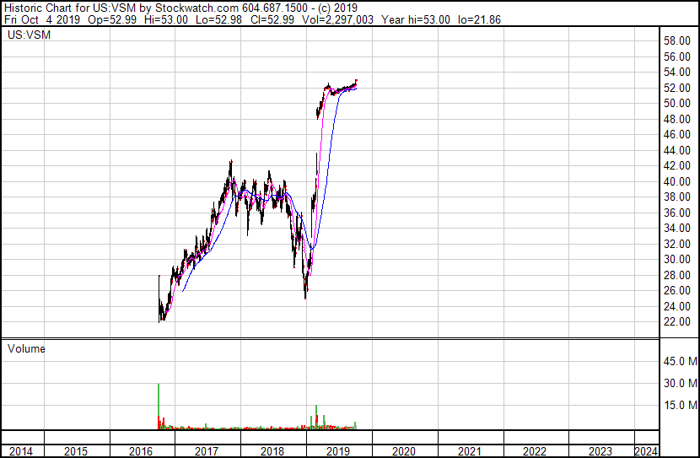700x458 pixels.
Task: Click the 2016 year label
Action: 141,451
